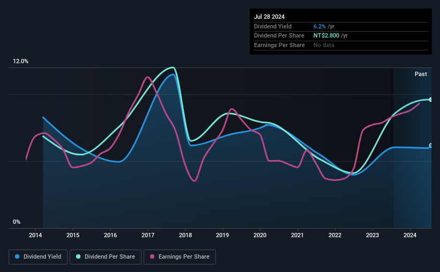The image size is (440, 272).
Task: Click the tooltip Dividend Per Share row label
Action: (x=279, y=36)
